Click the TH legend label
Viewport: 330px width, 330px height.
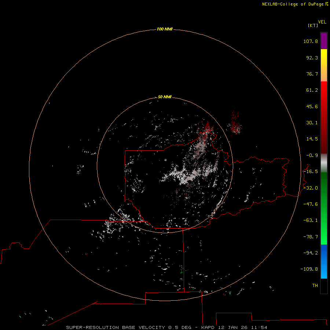(x=315, y=286)
